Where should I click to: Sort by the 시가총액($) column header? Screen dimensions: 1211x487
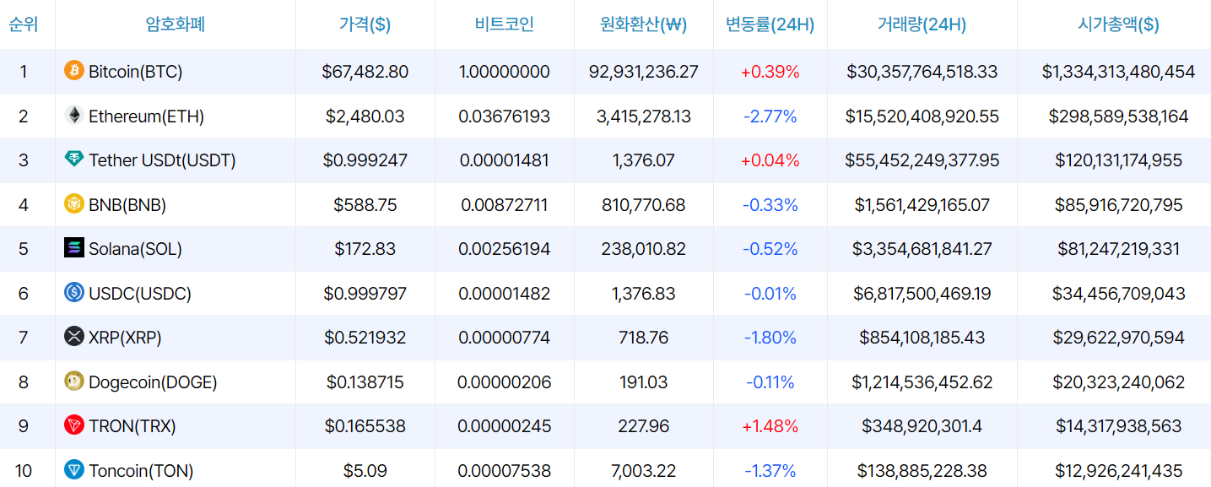coord(1118,24)
